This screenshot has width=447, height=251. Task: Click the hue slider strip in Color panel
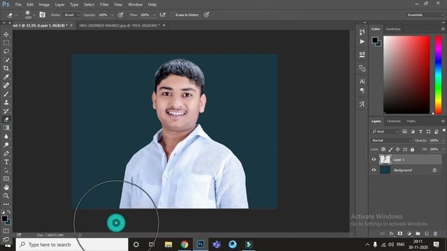pyautogui.click(x=438, y=75)
